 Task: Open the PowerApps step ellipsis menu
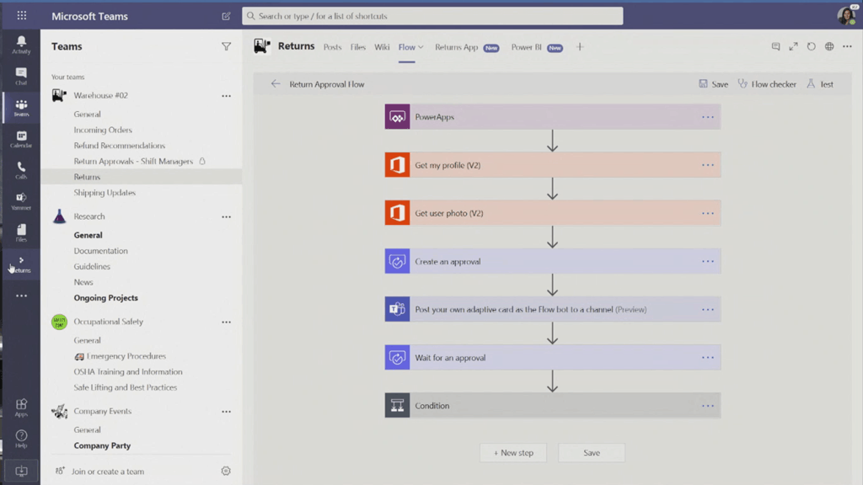coord(707,117)
